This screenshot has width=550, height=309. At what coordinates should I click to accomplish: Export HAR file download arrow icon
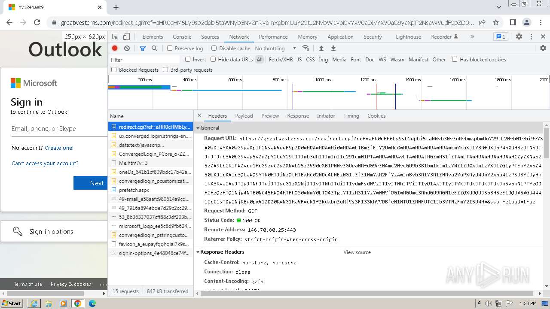(333, 48)
